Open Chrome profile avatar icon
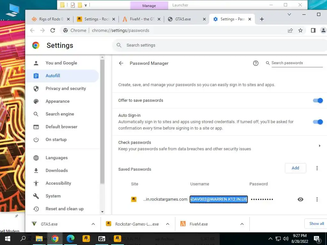 (x=323, y=30)
